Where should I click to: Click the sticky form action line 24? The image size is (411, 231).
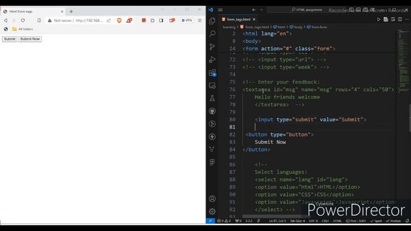[288, 49]
